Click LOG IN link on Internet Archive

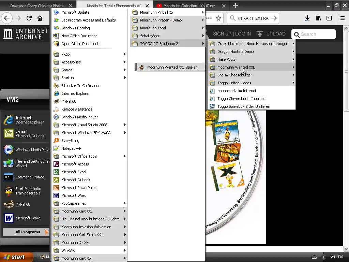tap(243, 34)
